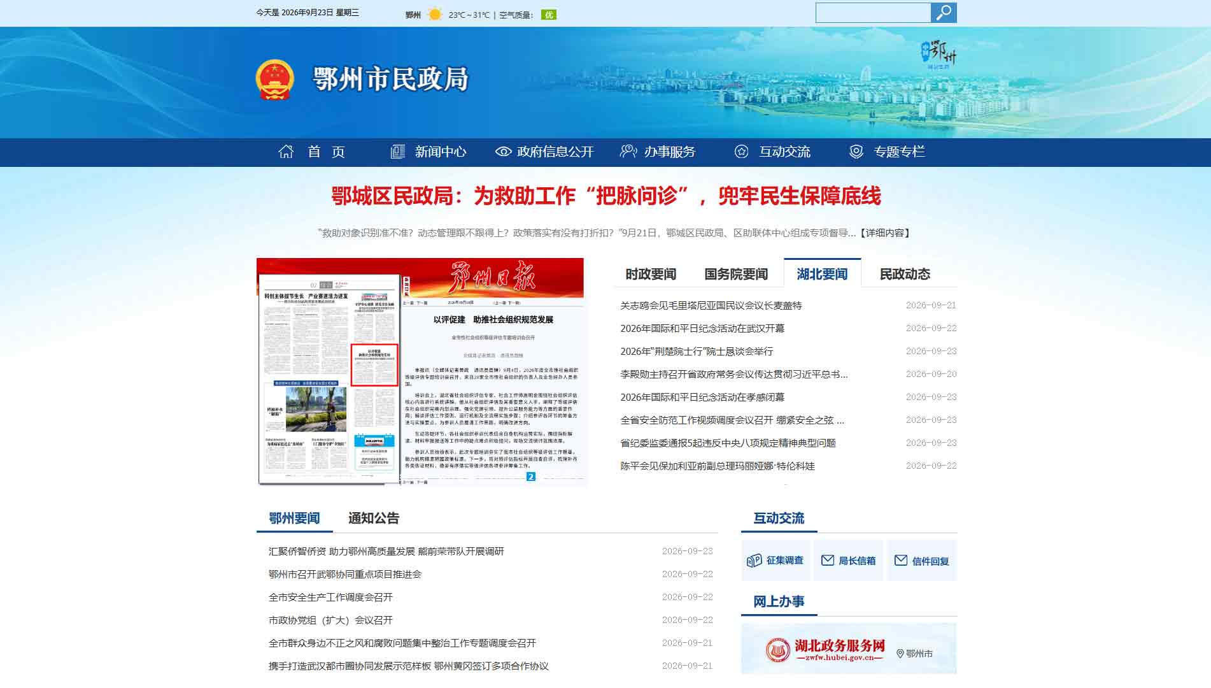This screenshot has width=1211, height=688.
Task: Switch to the 国务院要闻 tab
Action: [736, 275]
